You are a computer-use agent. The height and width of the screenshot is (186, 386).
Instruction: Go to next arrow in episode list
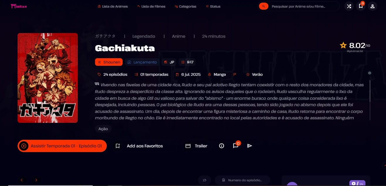pyautogui.click(x=36, y=180)
